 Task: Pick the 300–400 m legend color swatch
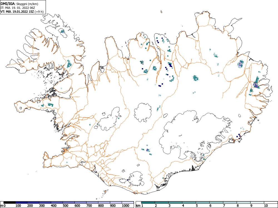(45, 202)
